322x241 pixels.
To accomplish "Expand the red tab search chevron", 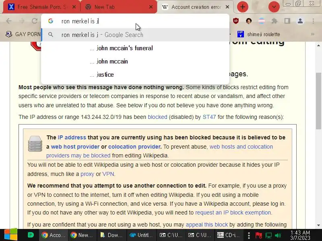I will point(274,7).
